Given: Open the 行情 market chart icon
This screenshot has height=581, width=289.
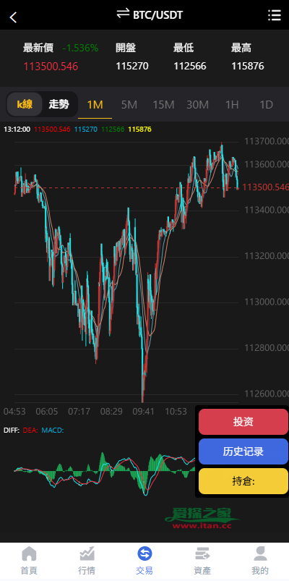Looking at the screenshot, I should [x=87, y=554].
